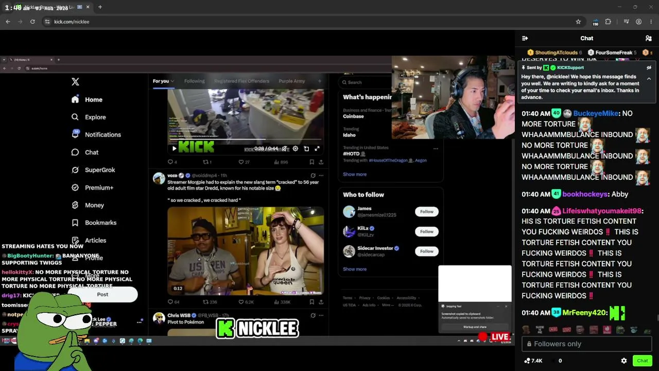Screen dimensions: 659x371
Task: Share the VOID tweet
Action: (x=321, y=302)
